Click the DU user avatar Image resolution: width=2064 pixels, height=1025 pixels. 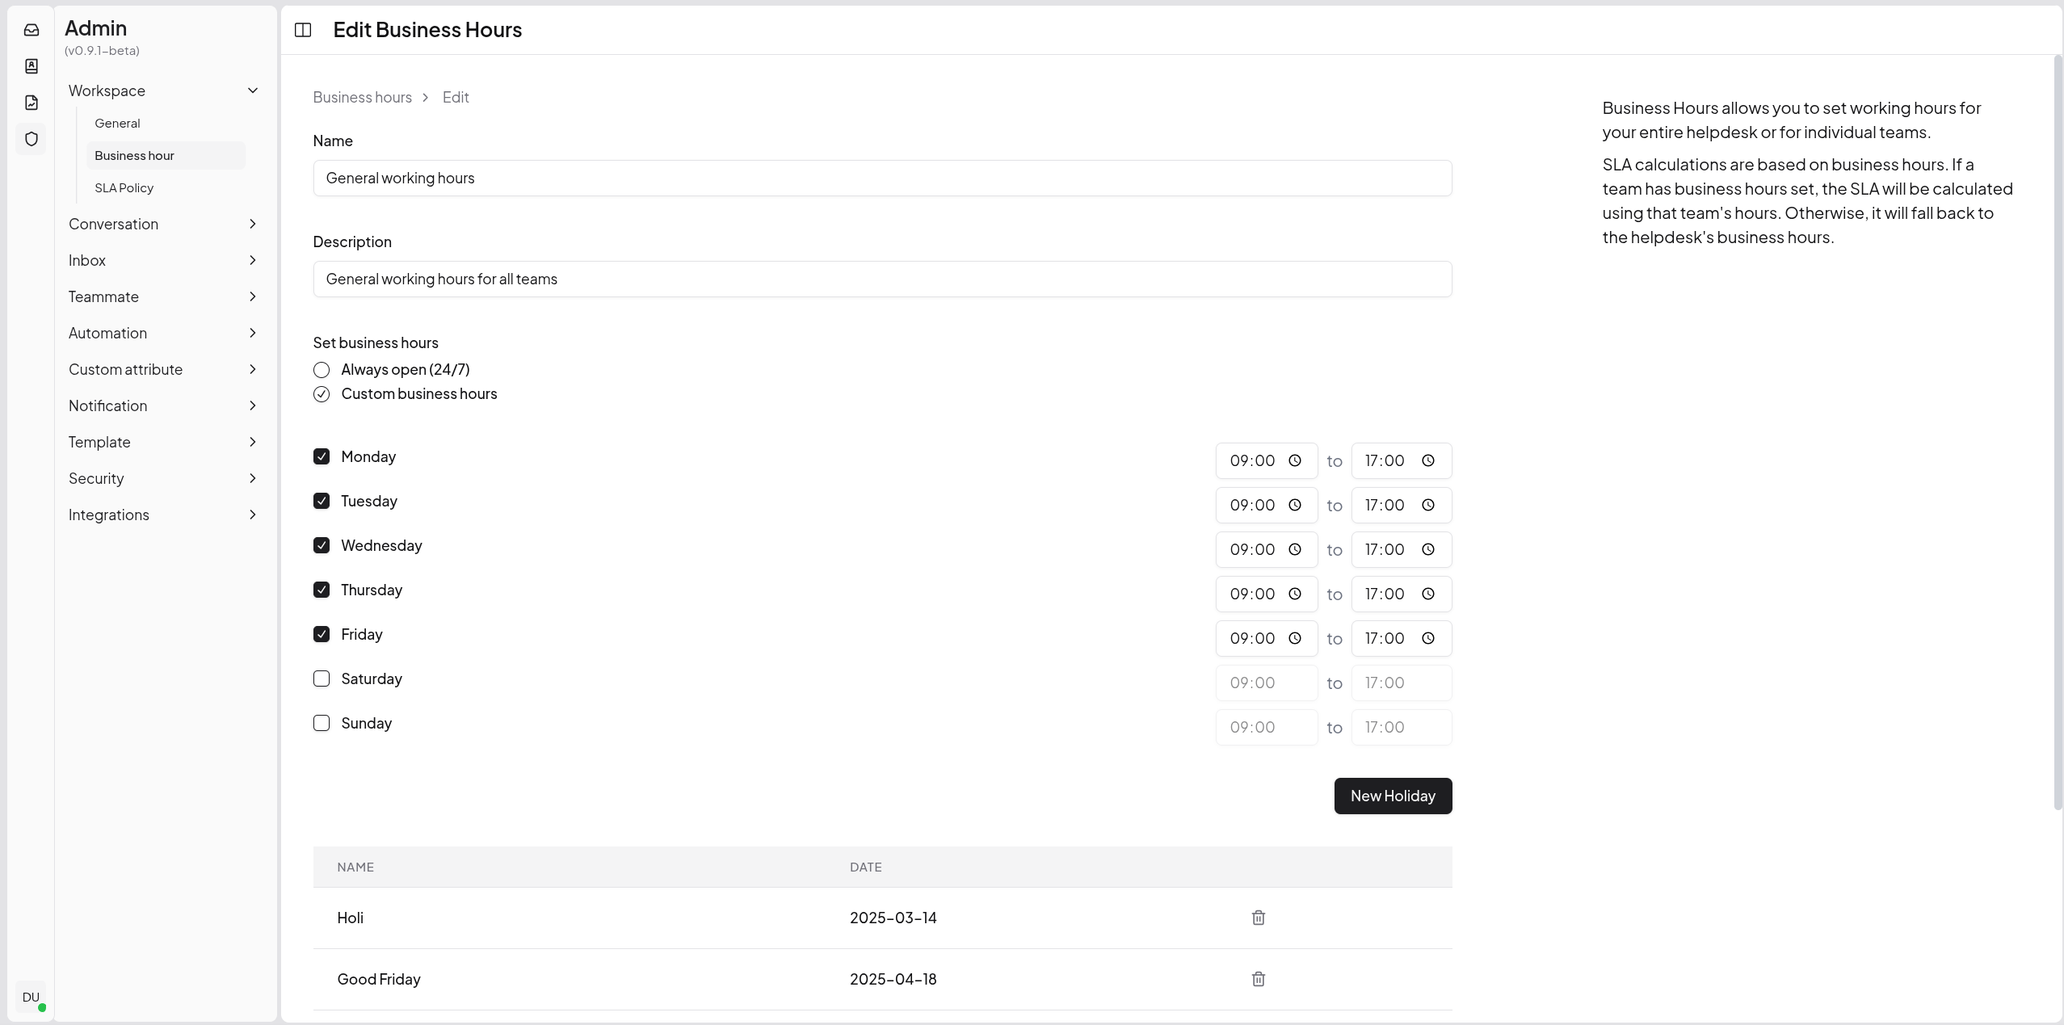(31, 997)
